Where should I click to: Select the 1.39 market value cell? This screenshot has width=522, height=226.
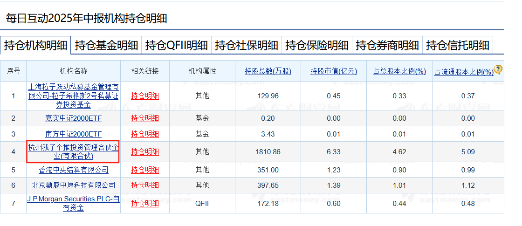(x=334, y=186)
